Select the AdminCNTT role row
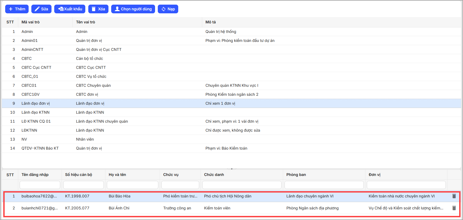Viewport: 463px width, 220px height. tap(82, 50)
